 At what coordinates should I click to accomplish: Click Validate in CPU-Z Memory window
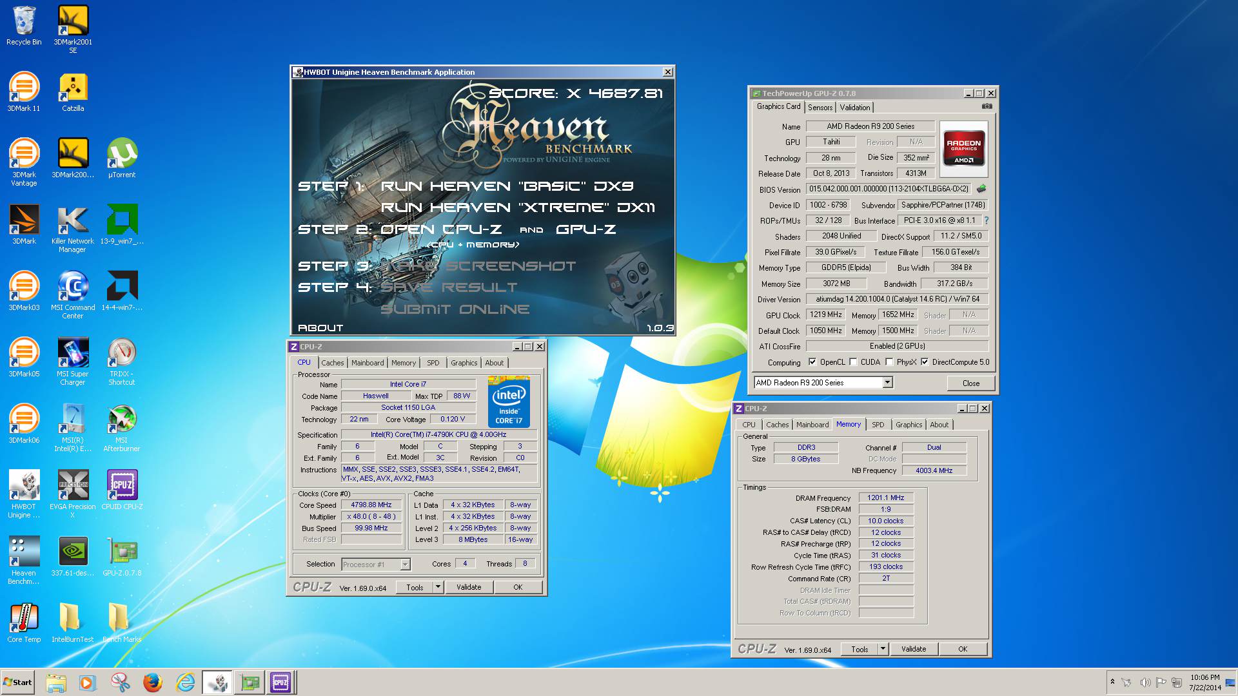(x=914, y=649)
